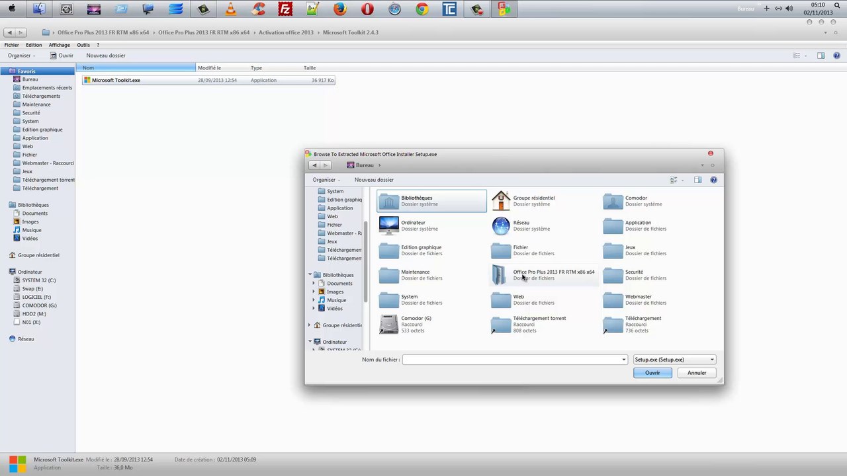Viewport: 847px width, 476px height.
Task: Select Emplacements récents in Explorer sidebar
Action: [47, 88]
